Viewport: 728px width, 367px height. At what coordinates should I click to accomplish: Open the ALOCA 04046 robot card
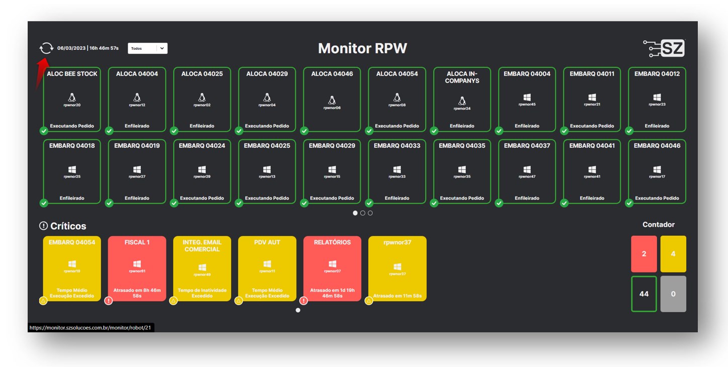pos(332,100)
